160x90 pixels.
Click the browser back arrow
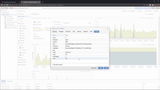[x=2, y=5]
